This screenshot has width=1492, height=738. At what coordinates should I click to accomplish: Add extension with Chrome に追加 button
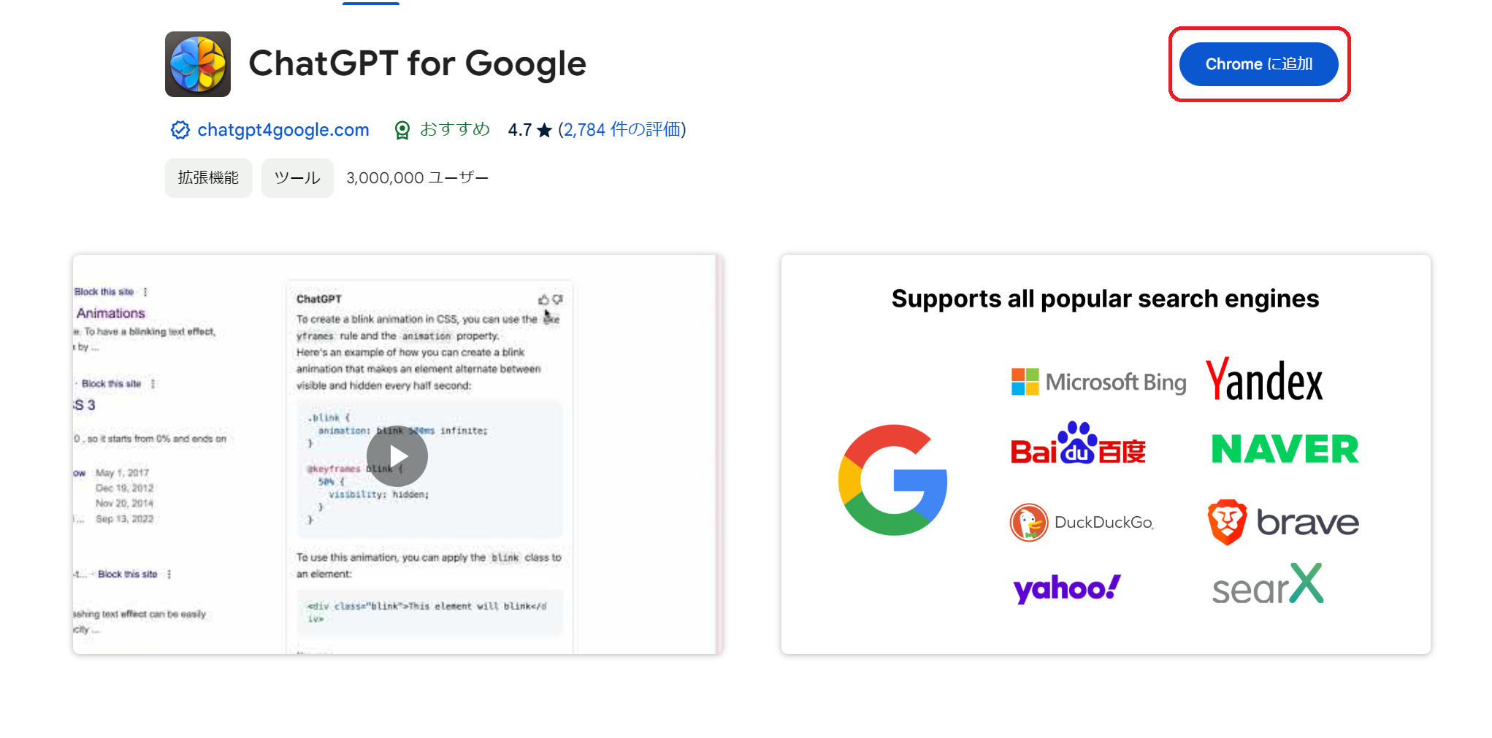click(1259, 64)
